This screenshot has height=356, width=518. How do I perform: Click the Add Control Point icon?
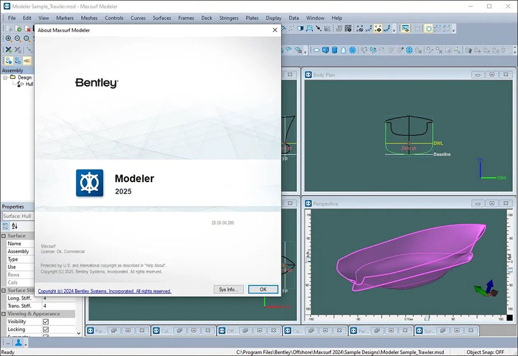pos(8,50)
